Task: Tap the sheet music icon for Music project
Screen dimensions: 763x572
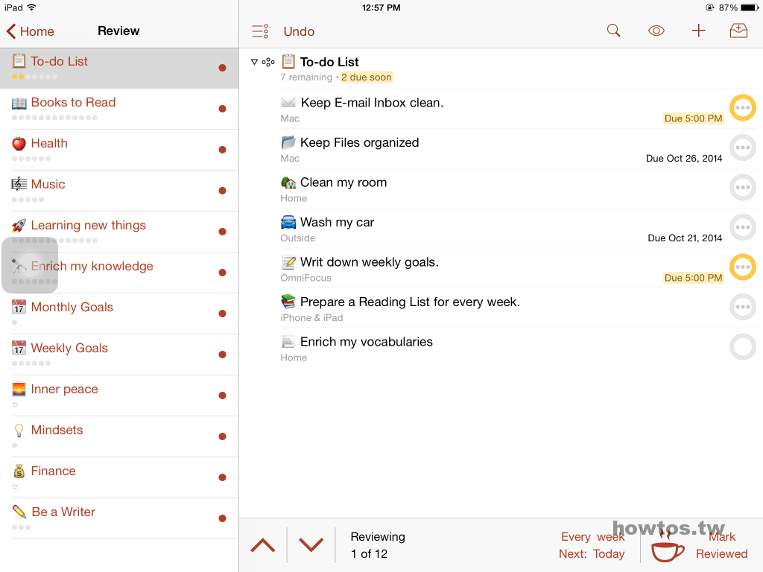Action: pyautogui.click(x=19, y=184)
